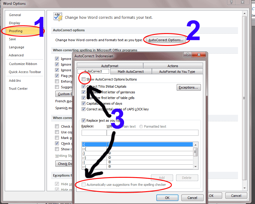The height and width of the screenshot is (204, 255).
Task: Select the :) entry in the list
Action: click(138, 153)
